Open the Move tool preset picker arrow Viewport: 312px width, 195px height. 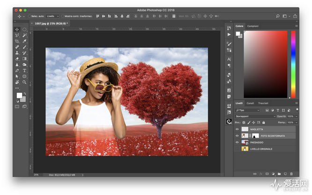(24, 16)
